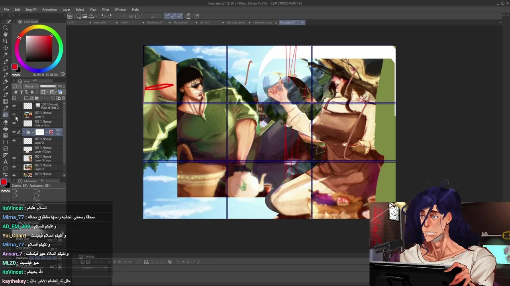Screen dimensions: 510x286
Task: Click the Redo arrow
Action: click(110, 16)
